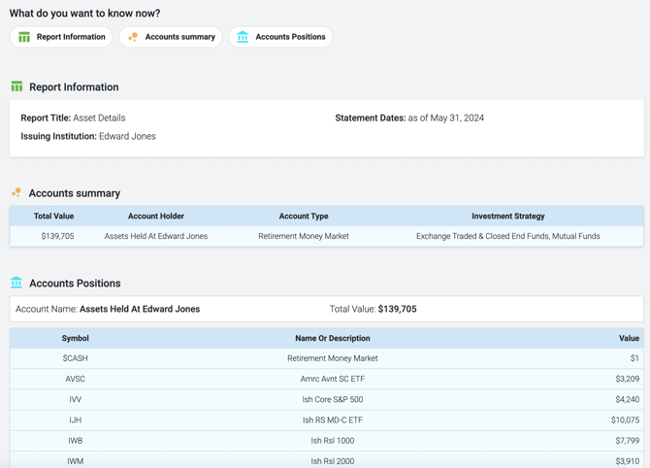Click the Value column header
The image size is (650, 468).
pyautogui.click(x=629, y=338)
